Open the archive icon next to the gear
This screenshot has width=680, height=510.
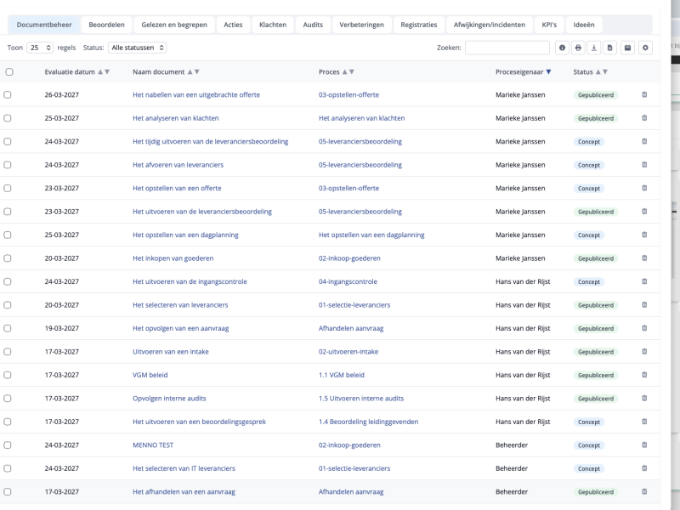coord(628,47)
